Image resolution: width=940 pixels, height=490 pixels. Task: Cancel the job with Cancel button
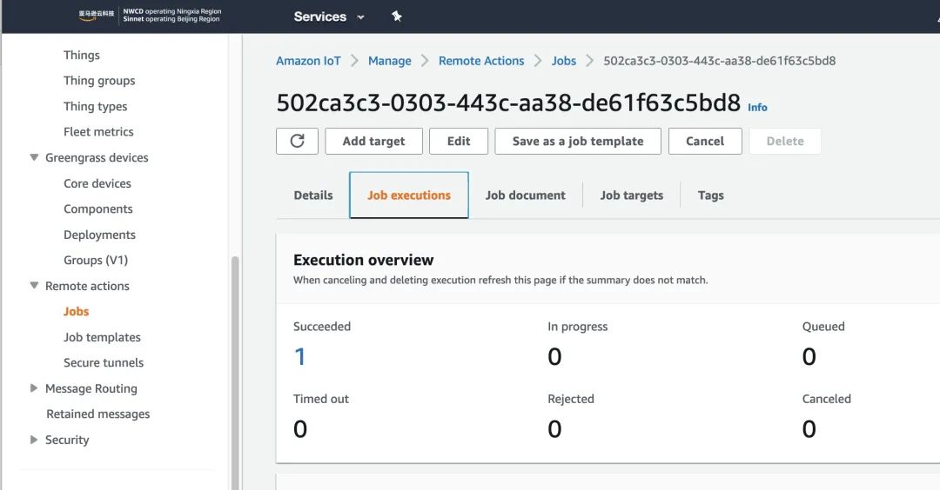704,142
